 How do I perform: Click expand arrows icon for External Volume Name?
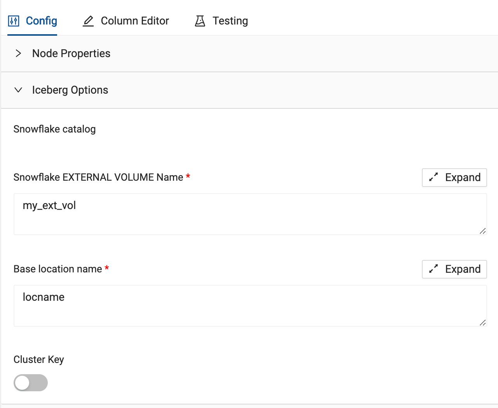pyautogui.click(x=434, y=177)
